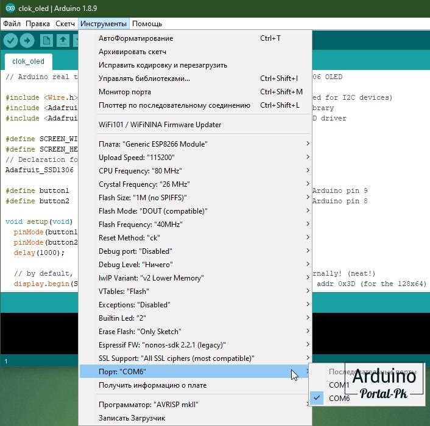This screenshot has height=426, width=430.
Task: Expand Espressif FW: nonos-sdk 2.2.1 submenu
Action: click(196, 346)
